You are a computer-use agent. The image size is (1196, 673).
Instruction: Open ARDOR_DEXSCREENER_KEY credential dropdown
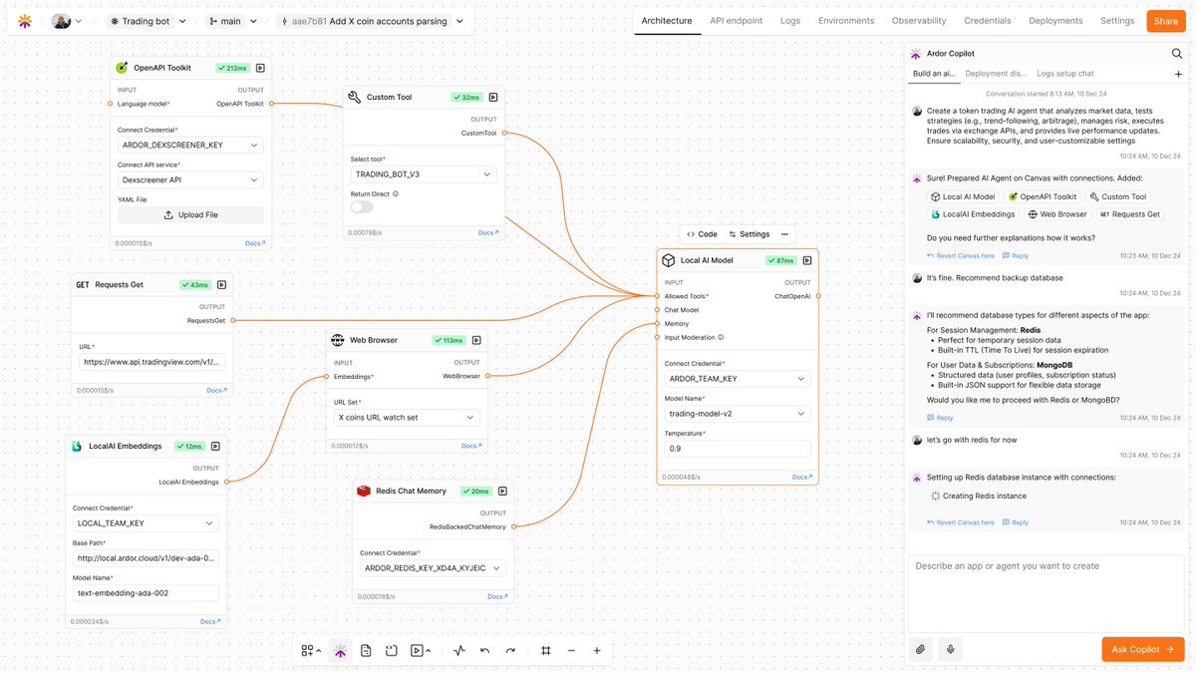pyautogui.click(x=190, y=145)
